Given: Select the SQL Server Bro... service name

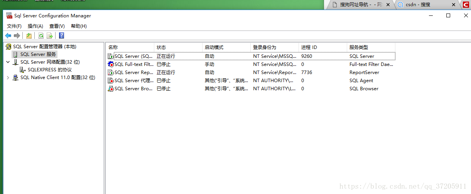Looking at the screenshot, I should (133, 89).
